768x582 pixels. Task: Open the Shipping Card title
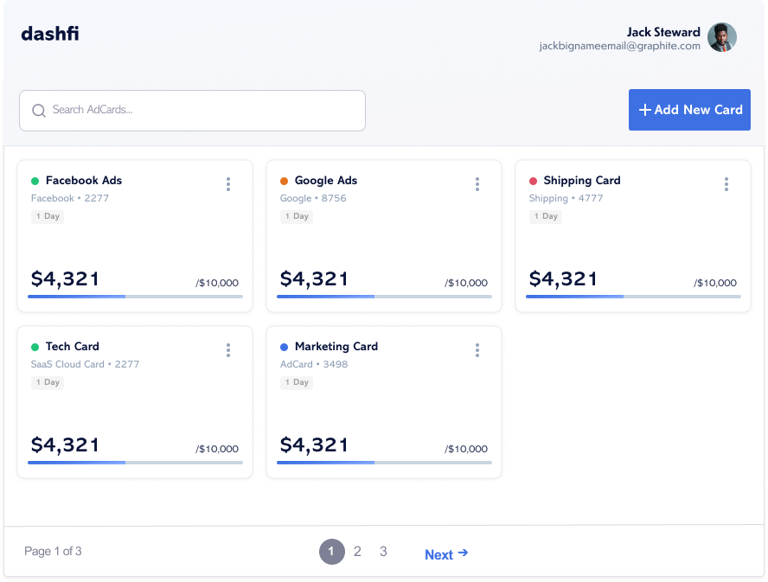click(582, 181)
